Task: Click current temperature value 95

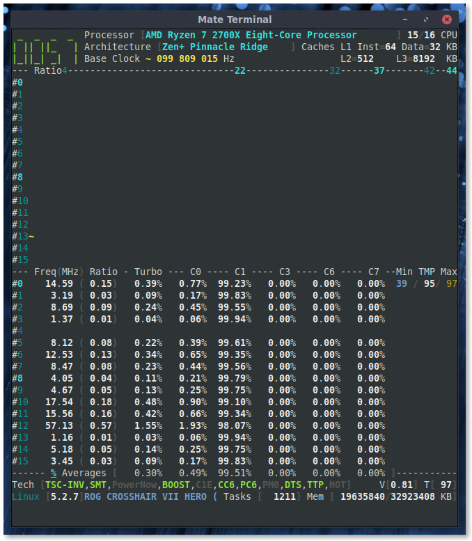Action: point(430,283)
